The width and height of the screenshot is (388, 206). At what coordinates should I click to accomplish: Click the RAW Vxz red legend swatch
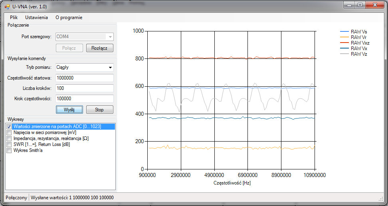344,43
